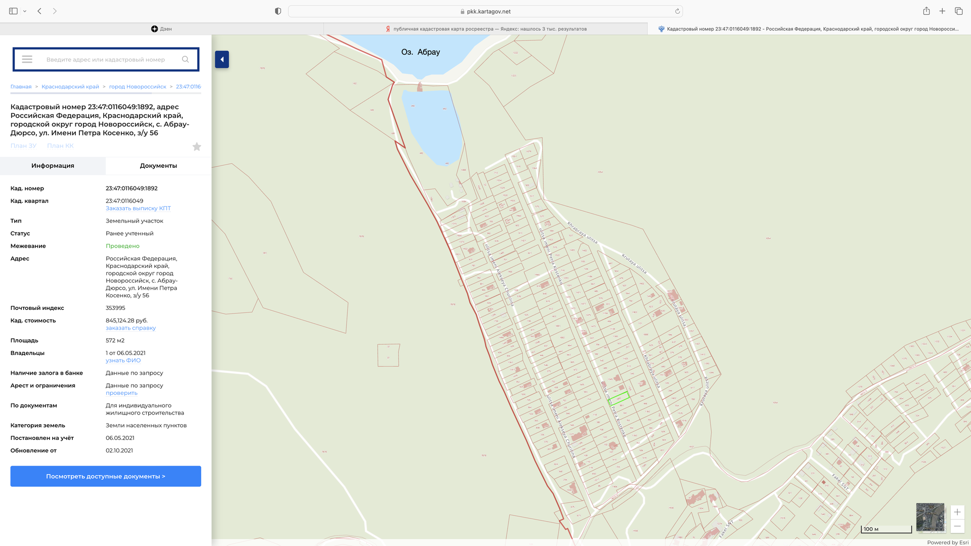The width and height of the screenshot is (971, 546).
Task: Zoom out the map with minus button
Action: (957, 526)
